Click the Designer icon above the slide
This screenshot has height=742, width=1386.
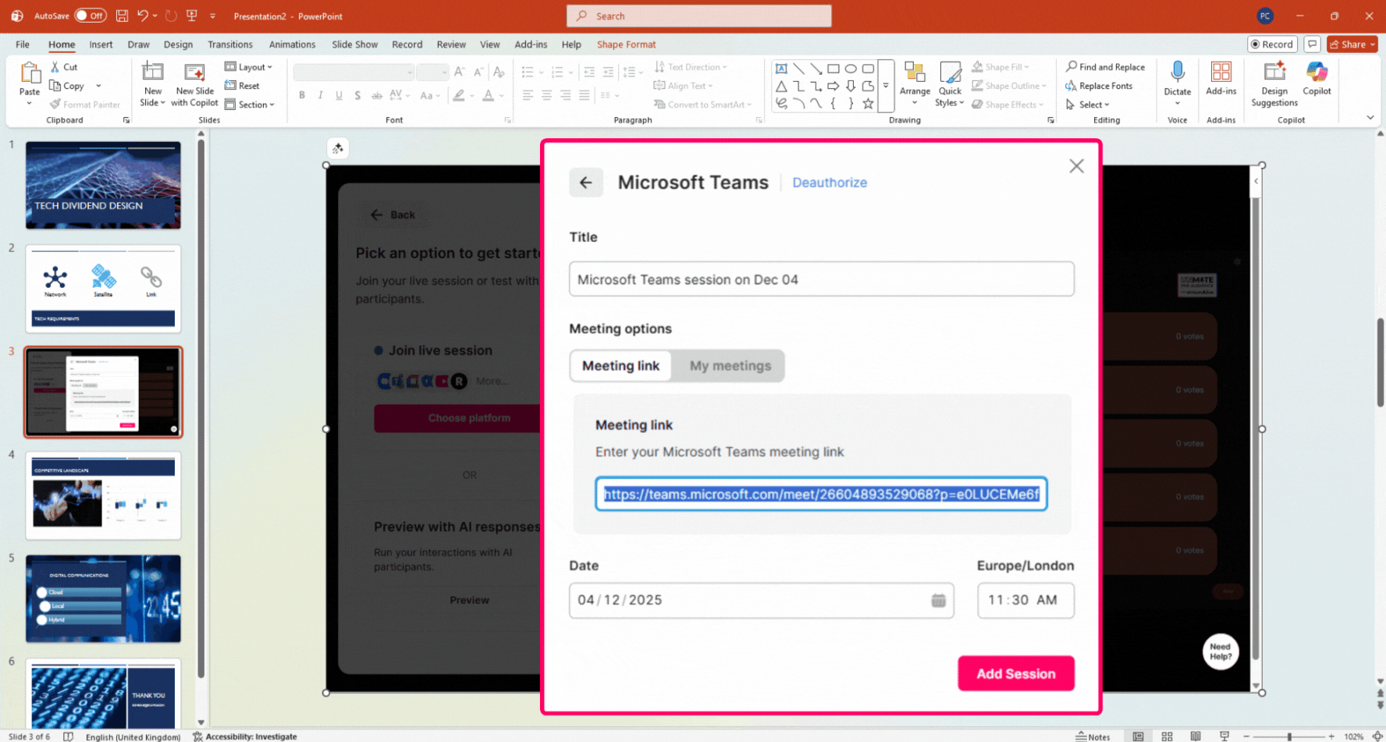(338, 148)
